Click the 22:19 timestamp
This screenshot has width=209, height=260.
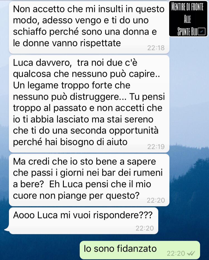[156, 147]
